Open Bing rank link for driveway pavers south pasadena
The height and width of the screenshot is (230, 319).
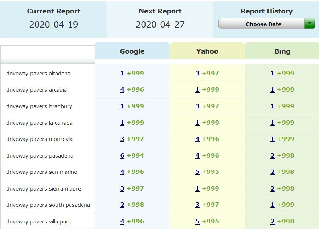click(273, 205)
